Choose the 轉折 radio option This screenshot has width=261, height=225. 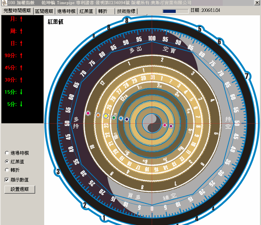7,170
